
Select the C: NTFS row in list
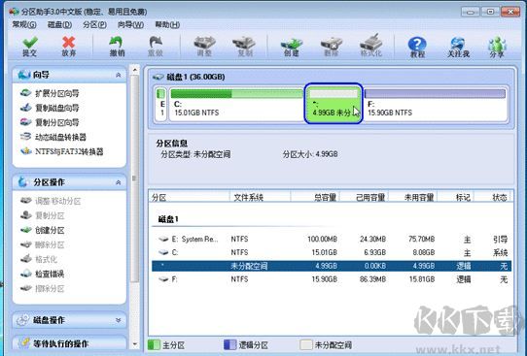[332, 252]
